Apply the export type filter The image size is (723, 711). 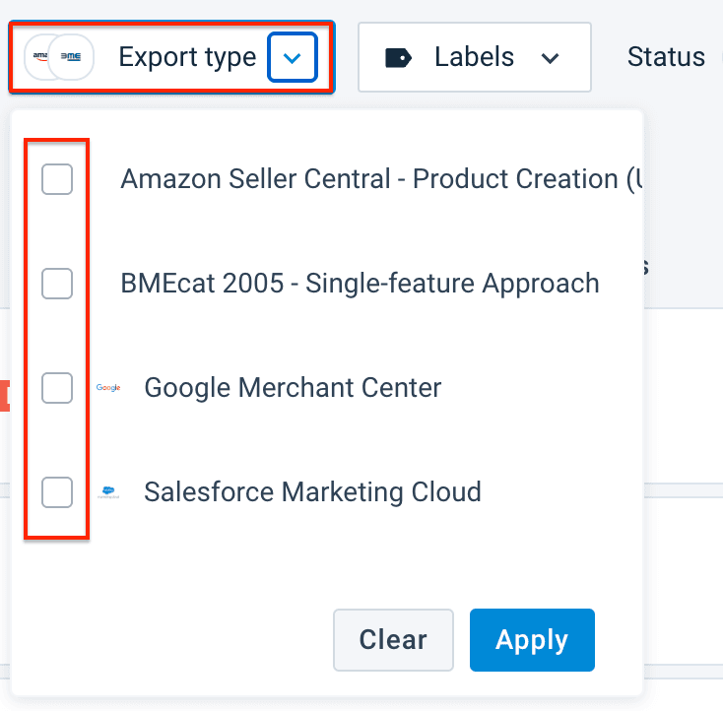click(x=532, y=640)
